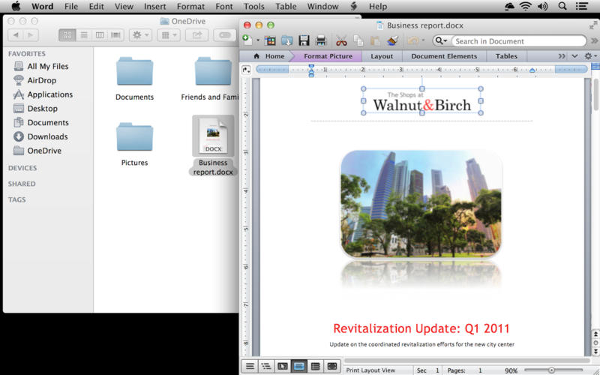The image size is (600, 375).
Task: Click the Spotlight magnifier in the menu bar
Action: click(562, 6)
